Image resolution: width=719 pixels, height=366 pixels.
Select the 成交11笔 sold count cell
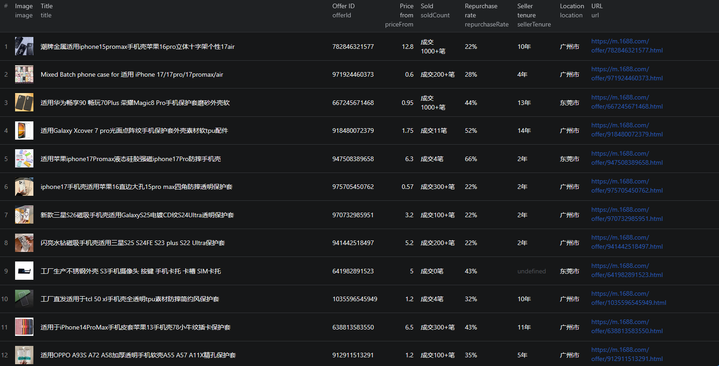coord(434,131)
